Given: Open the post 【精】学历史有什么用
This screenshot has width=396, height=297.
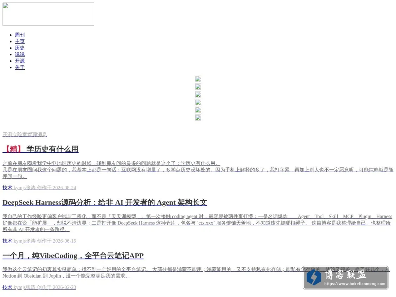Looking at the screenshot, I should (41, 149).
